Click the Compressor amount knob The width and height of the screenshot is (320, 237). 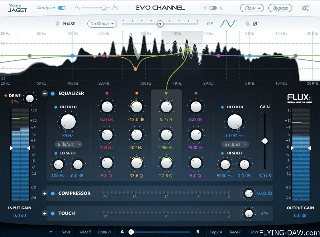click(249, 193)
